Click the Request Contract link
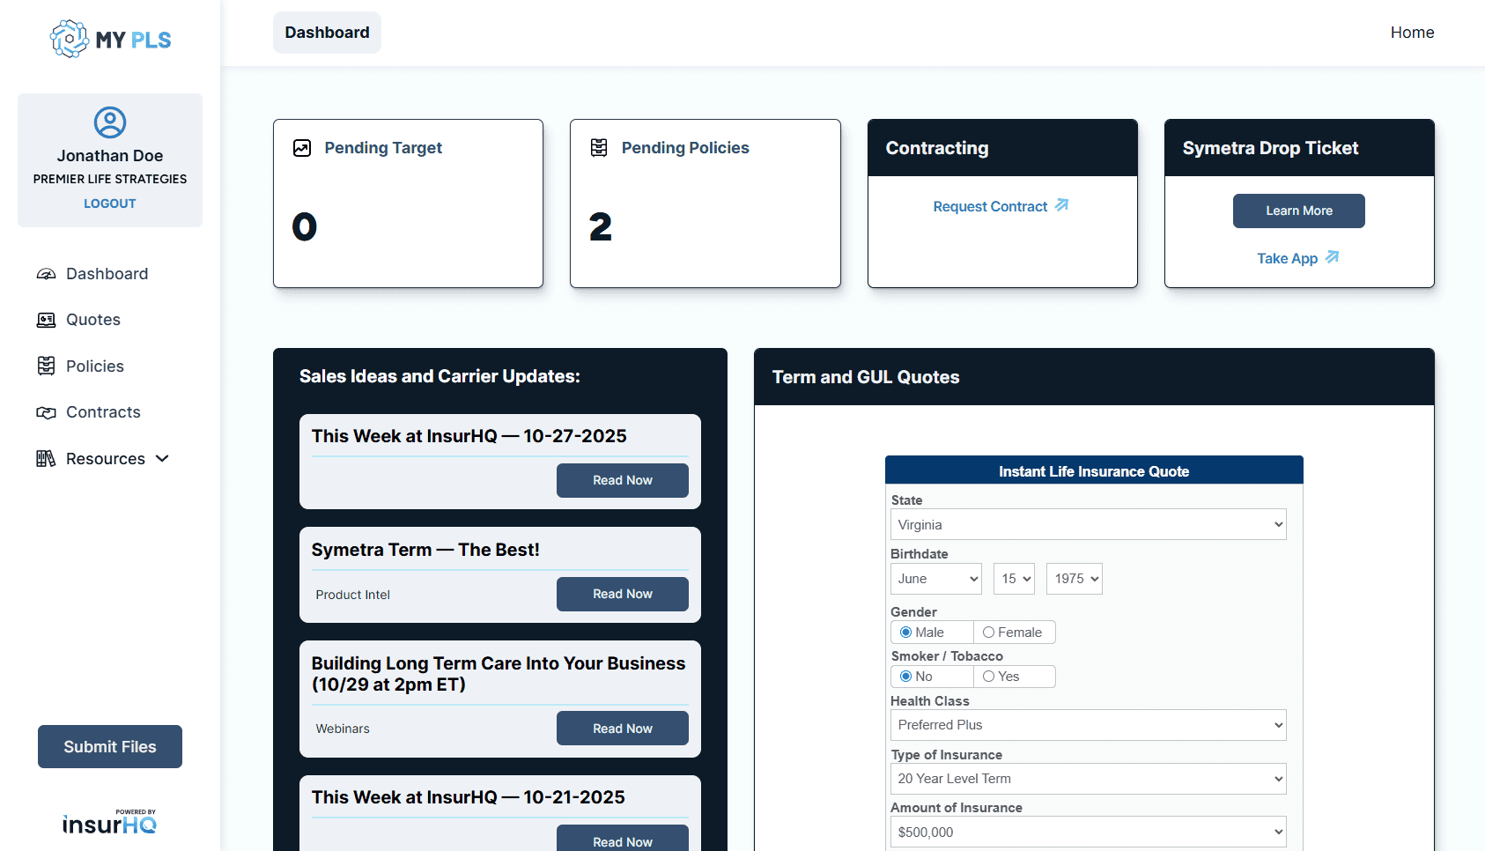The width and height of the screenshot is (1485, 851). (990, 206)
